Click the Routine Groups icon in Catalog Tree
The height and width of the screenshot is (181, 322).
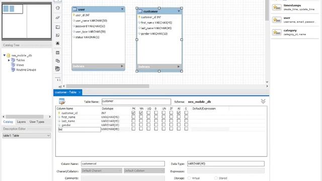pyautogui.click(x=13, y=70)
